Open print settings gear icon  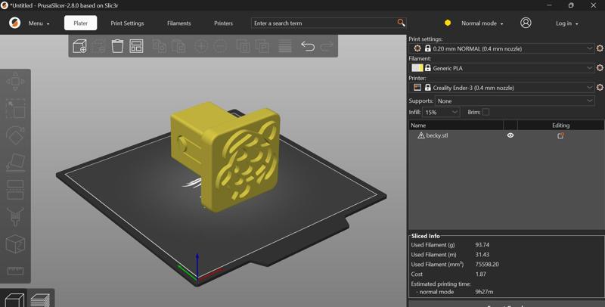[x=600, y=48]
